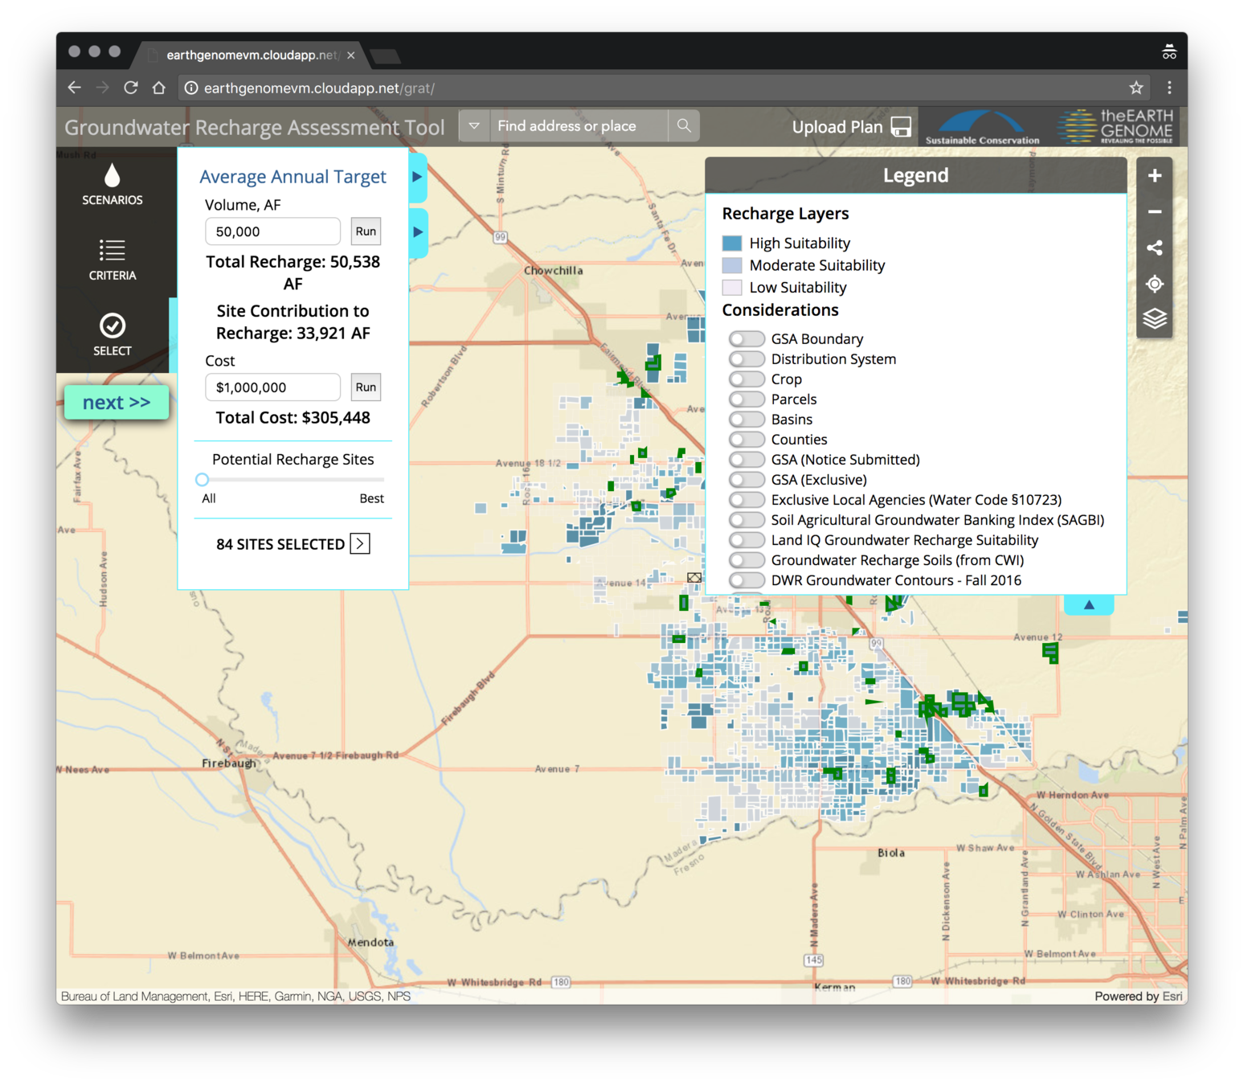Click the second blue panel arrow tab
This screenshot has width=1244, height=1085.
click(417, 232)
